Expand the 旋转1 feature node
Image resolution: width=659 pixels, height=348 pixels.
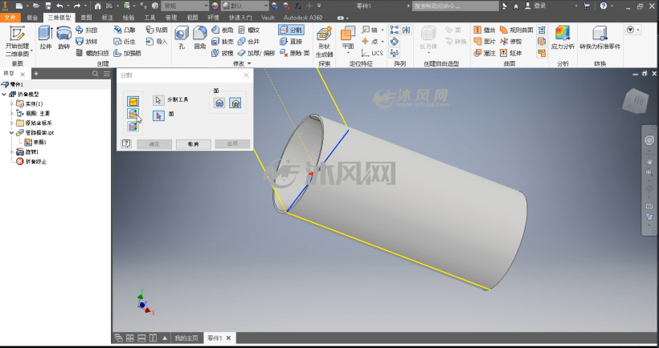[x=12, y=152]
